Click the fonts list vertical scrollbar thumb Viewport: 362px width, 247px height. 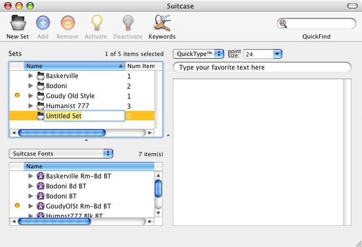tap(158, 188)
